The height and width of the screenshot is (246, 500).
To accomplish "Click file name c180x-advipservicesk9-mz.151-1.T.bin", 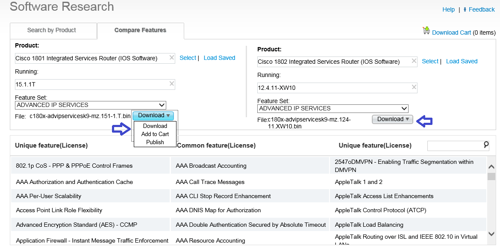I will click(80, 116).
